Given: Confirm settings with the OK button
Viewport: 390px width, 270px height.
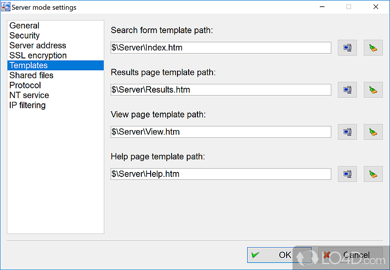Looking at the screenshot, I should [279, 255].
